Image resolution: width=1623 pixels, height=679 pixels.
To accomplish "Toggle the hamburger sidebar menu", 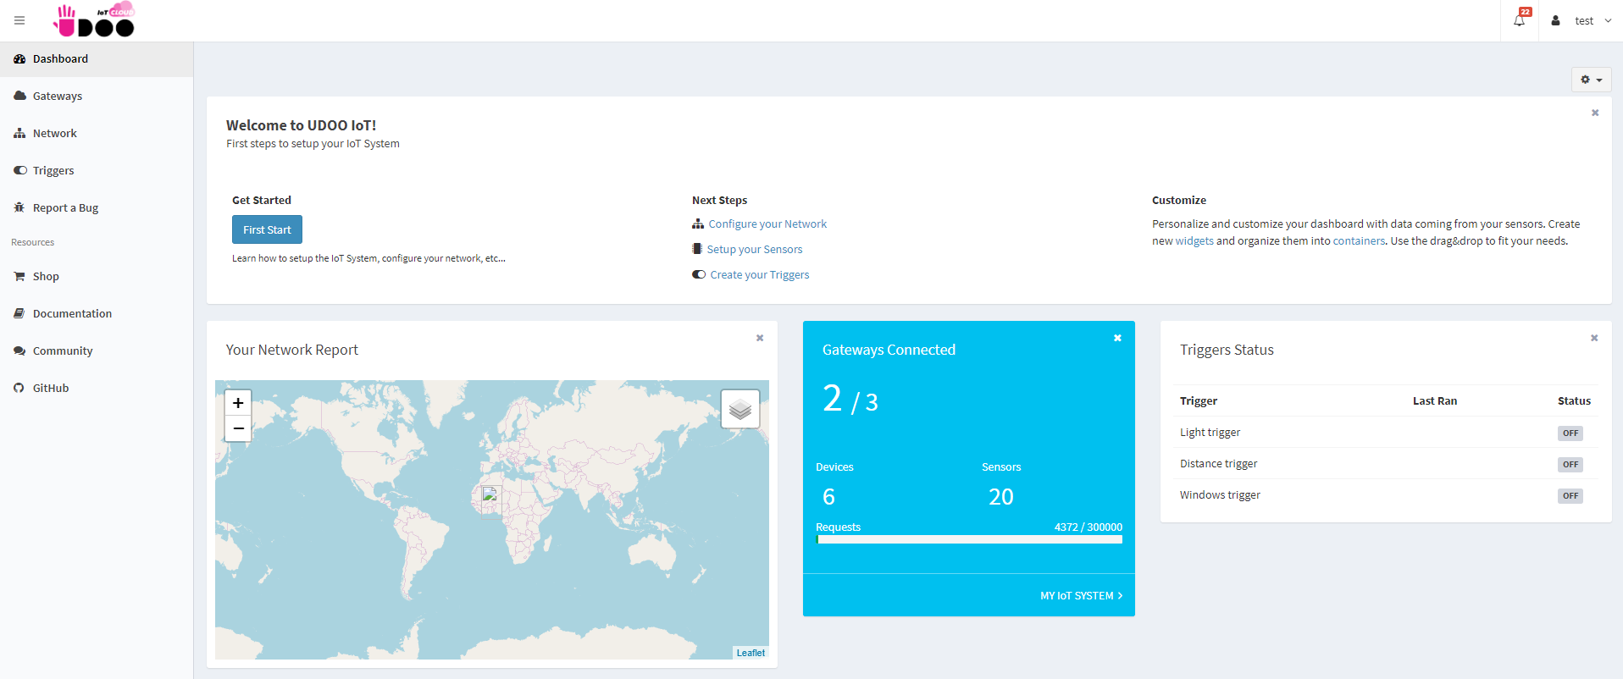I will click(x=19, y=20).
